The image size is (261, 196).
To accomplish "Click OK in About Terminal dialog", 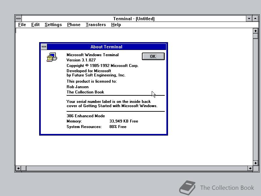I will point(153,56).
